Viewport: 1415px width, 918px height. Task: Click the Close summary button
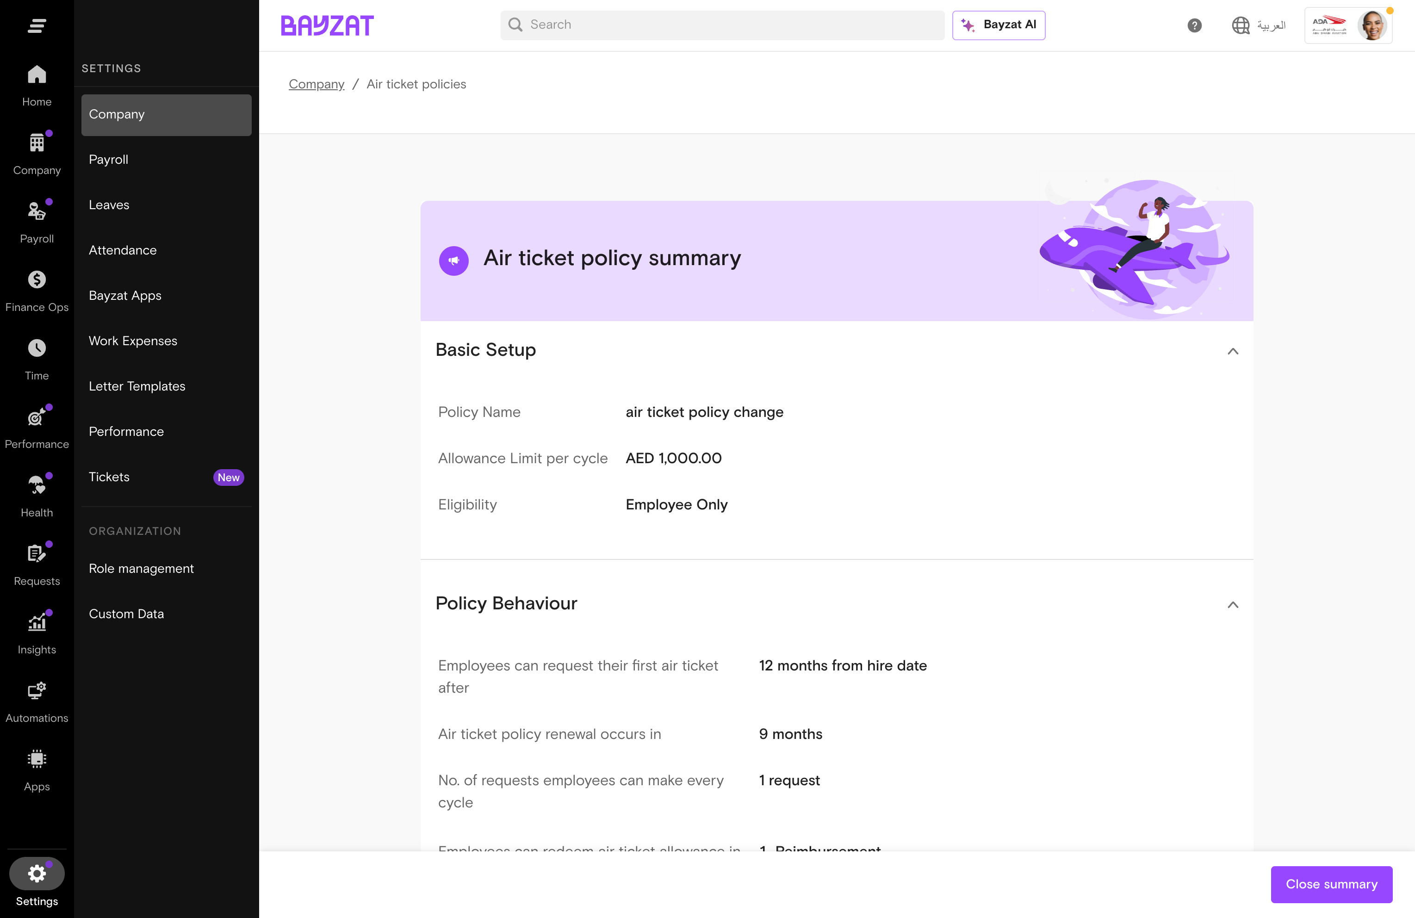1331,884
